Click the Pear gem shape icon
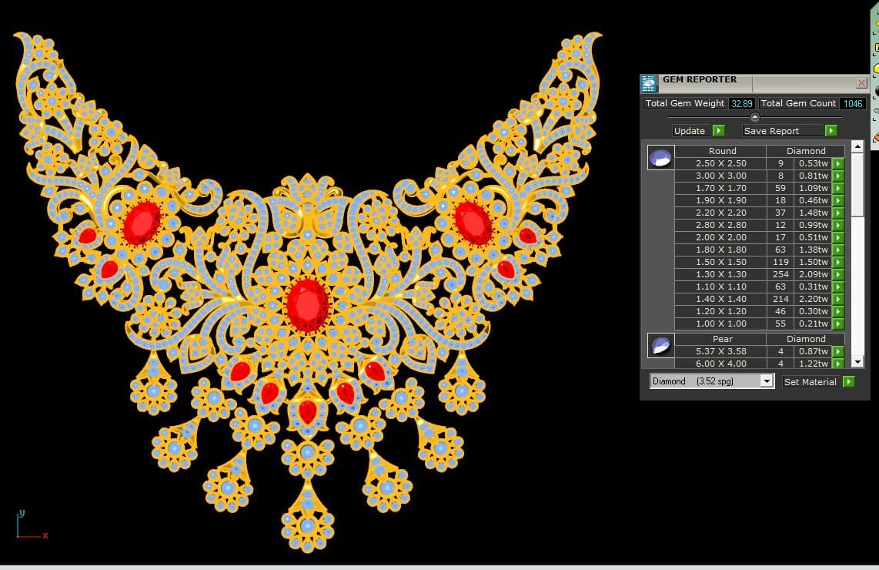The height and width of the screenshot is (570, 879). pyautogui.click(x=660, y=346)
